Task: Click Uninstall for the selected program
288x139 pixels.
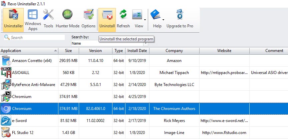Action: tap(107, 20)
